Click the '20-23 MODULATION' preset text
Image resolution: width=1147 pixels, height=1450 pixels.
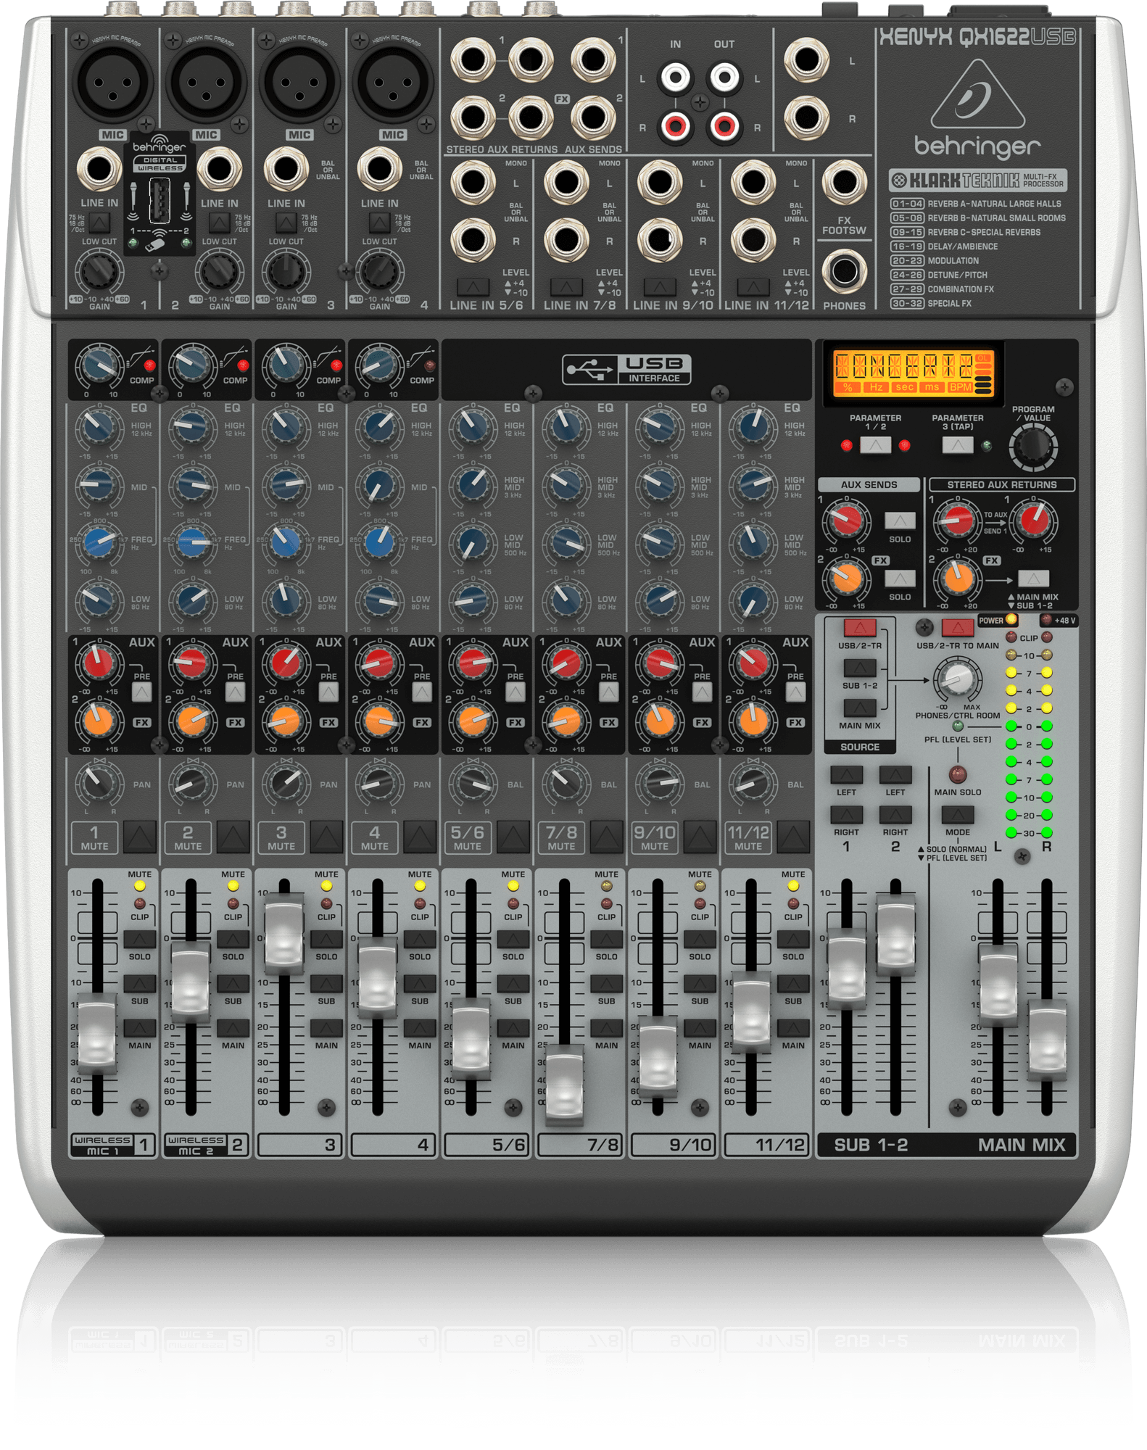[x=935, y=260]
